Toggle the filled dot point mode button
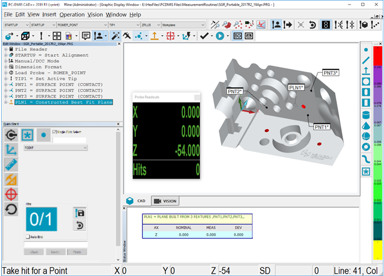 [x=44, y=135]
